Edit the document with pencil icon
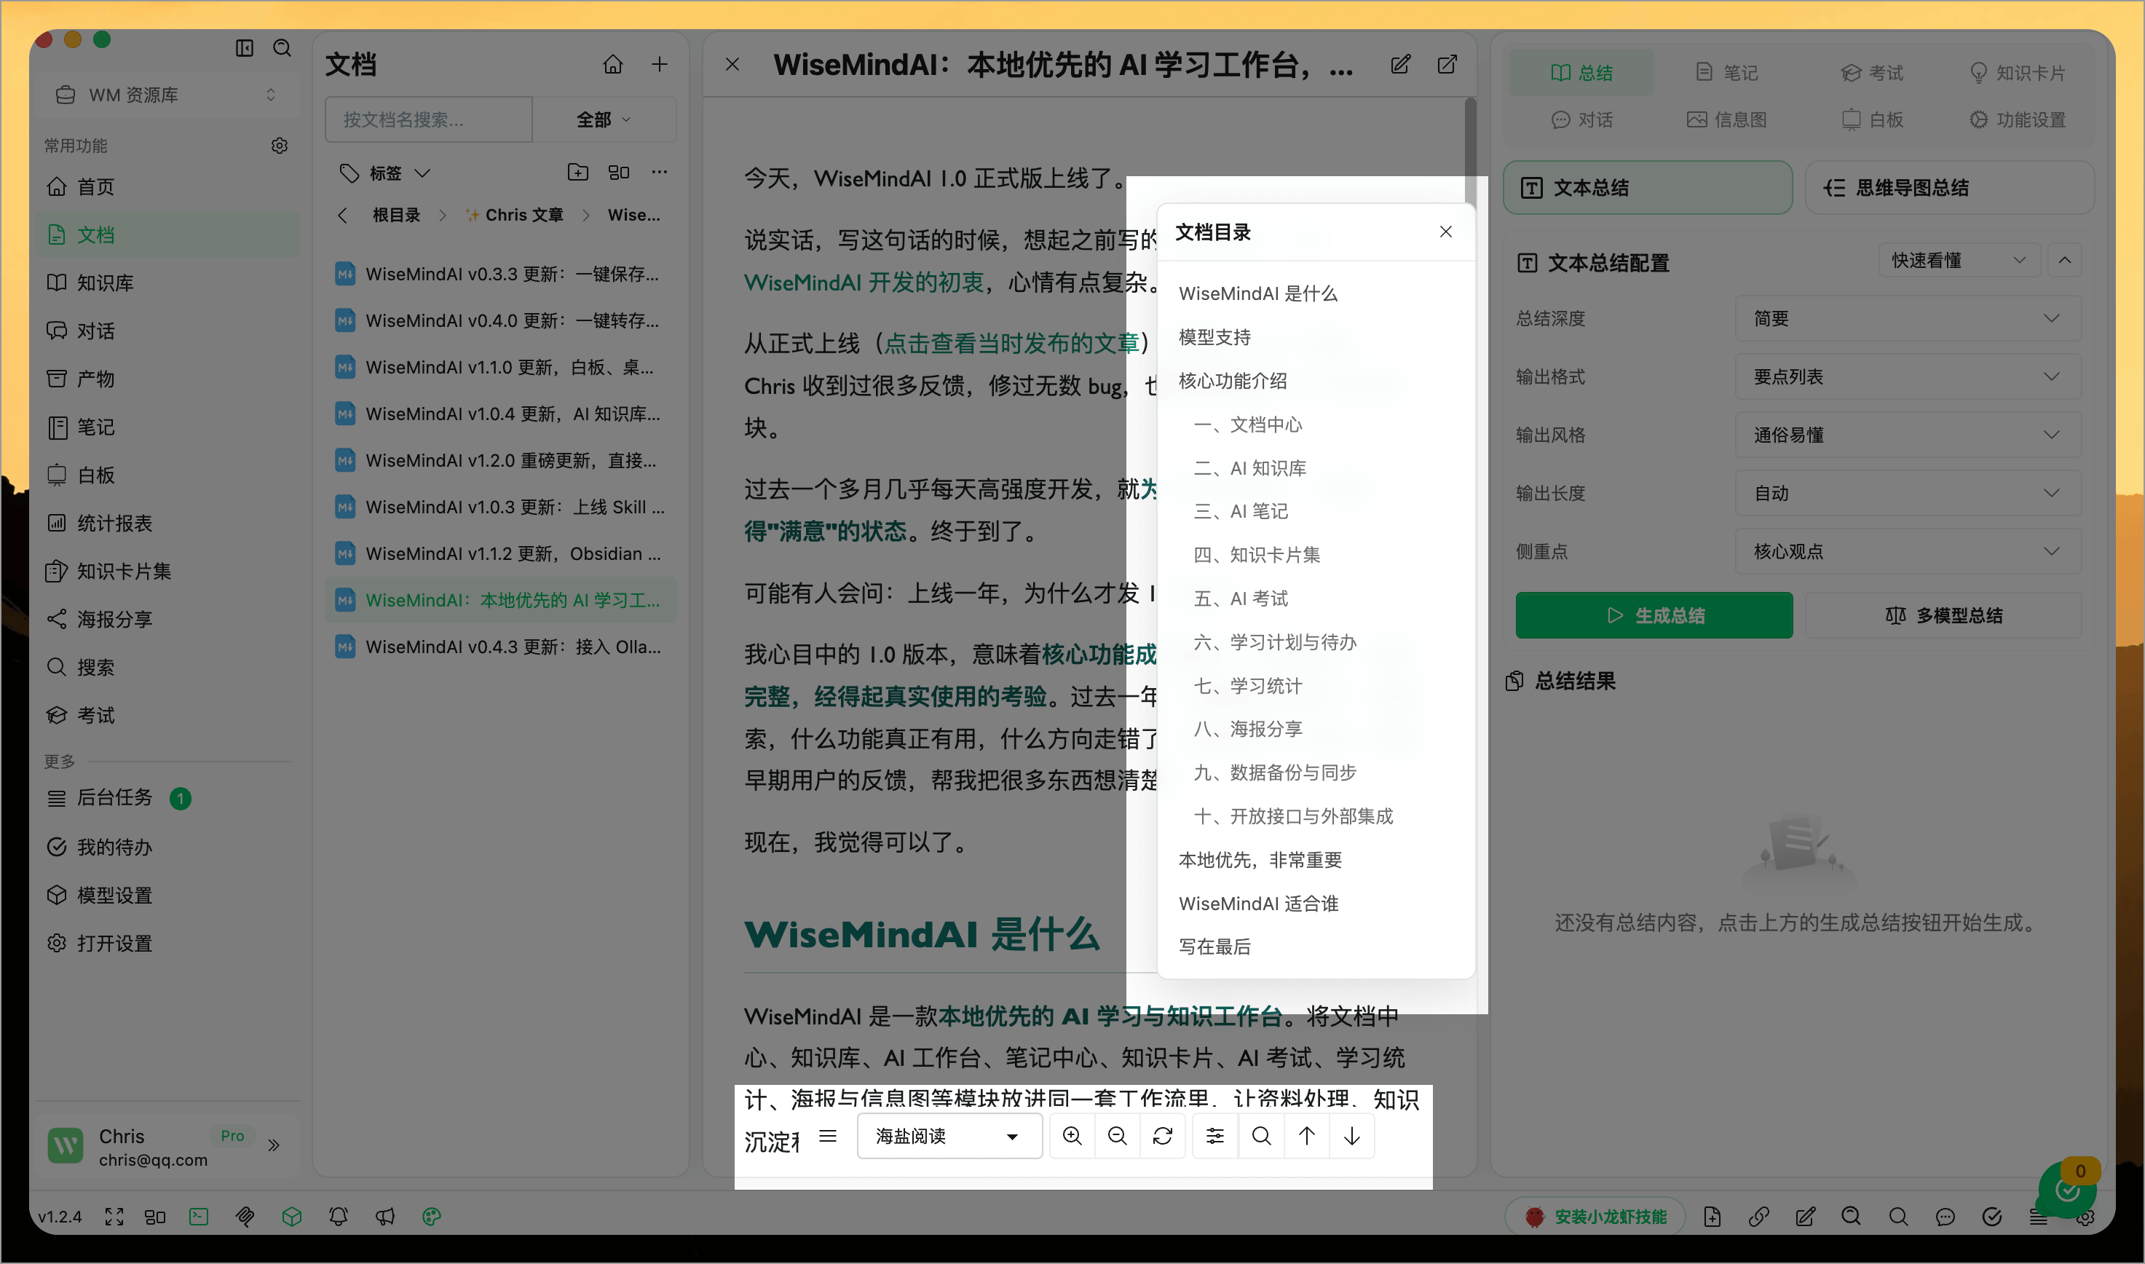The image size is (2145, 1264). [1401, 64]
